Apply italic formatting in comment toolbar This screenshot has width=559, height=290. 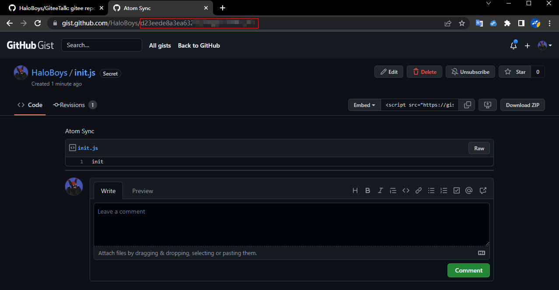[381, 190]
